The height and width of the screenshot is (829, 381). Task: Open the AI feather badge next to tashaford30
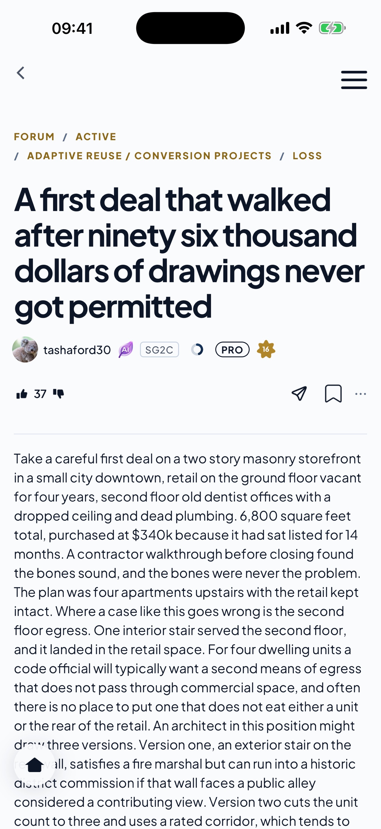pyautogui.click(x=126, y=350)
